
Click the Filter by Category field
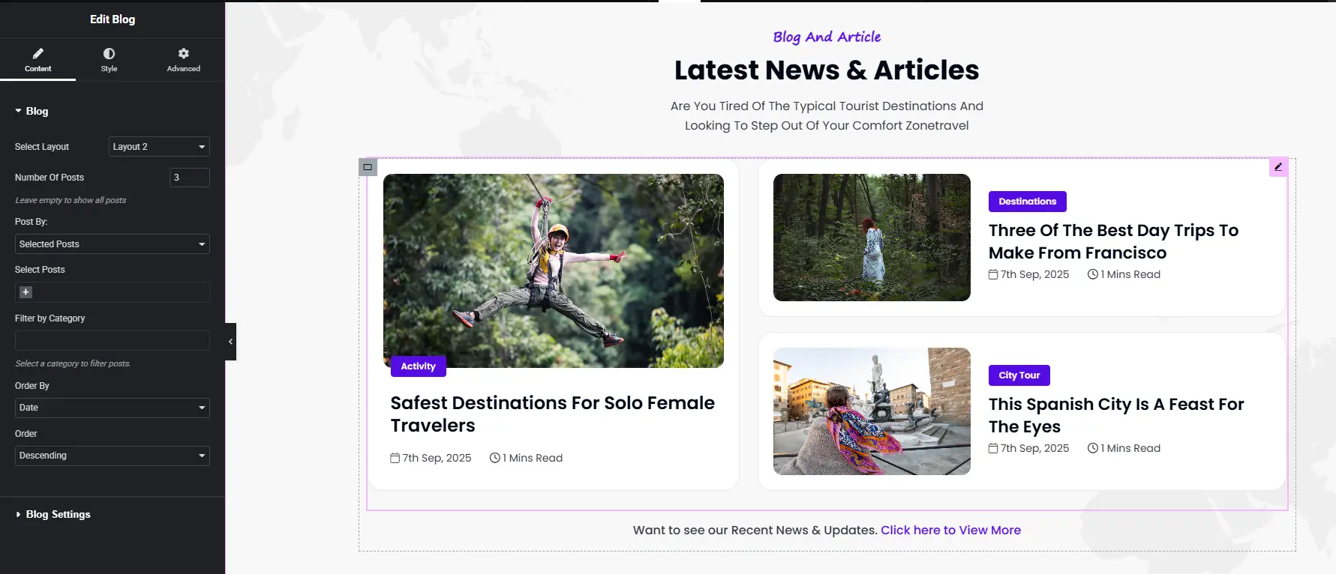pyautogui.click(x=113, y=341)
